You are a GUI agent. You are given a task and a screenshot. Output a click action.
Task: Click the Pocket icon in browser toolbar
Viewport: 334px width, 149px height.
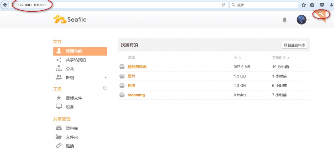point(321,5)
